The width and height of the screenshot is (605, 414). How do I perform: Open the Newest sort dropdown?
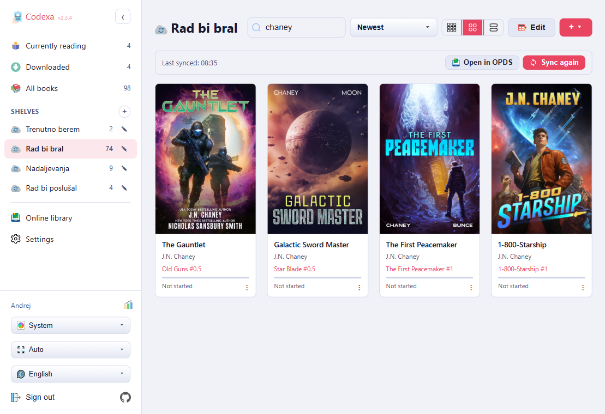(x=393, y=27)
